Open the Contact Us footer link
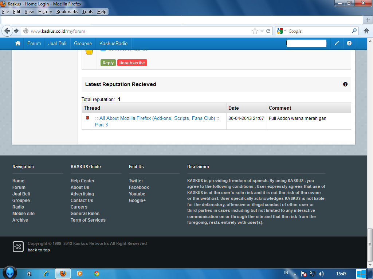The image size is (373, 279). (x=82, y=201)
